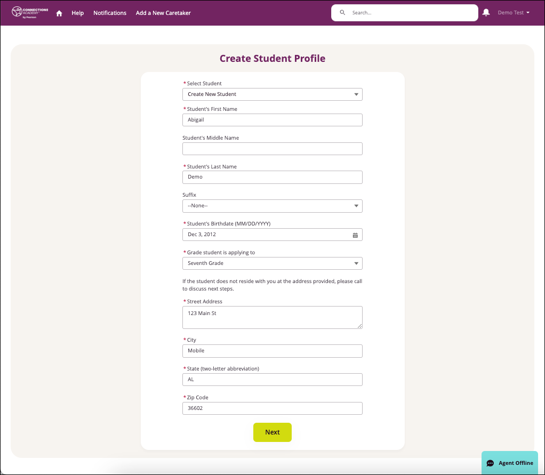Open the Suffix dropdown showing --None--
545x475 pixels.
coord(272,206)
